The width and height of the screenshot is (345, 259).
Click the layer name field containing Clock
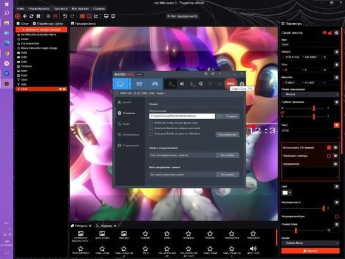click(310, 44)
